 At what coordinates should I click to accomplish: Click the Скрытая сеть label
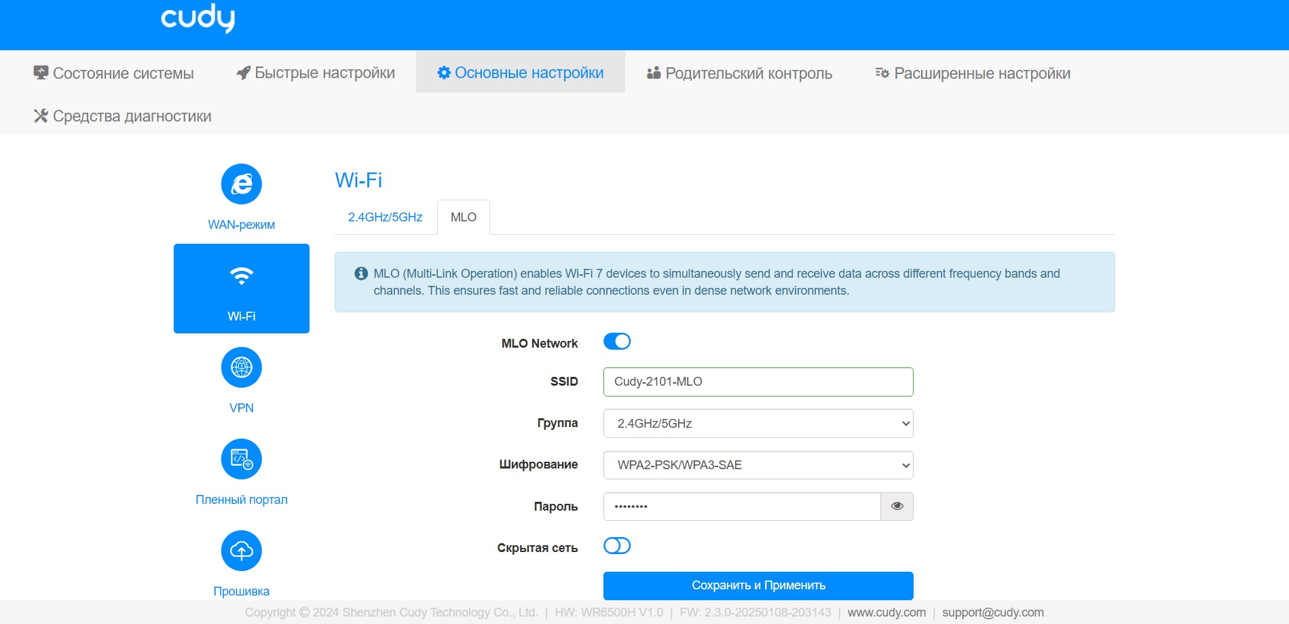coord(538,548)
